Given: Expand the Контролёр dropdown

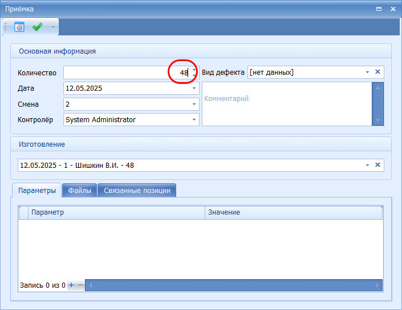Looking at the screenshot, I should [x=194, y=119].
